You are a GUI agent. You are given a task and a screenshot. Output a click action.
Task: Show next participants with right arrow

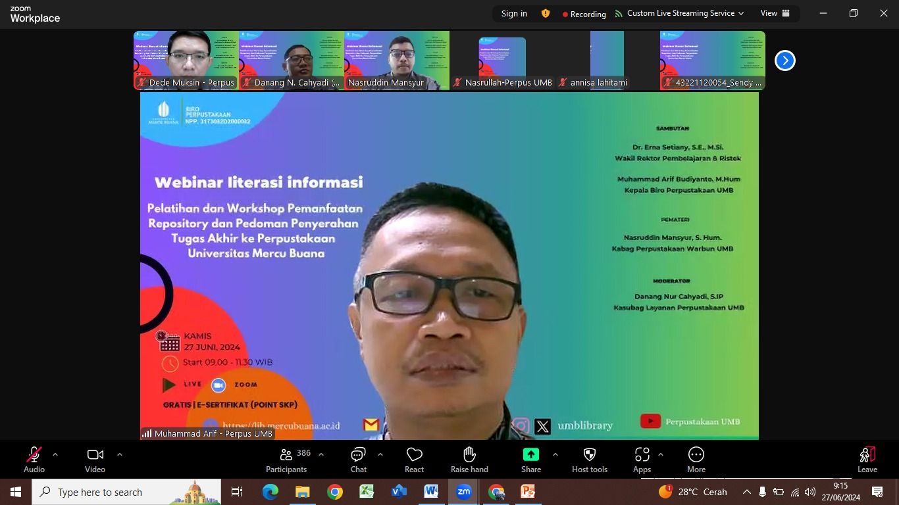tap(784, 60)
